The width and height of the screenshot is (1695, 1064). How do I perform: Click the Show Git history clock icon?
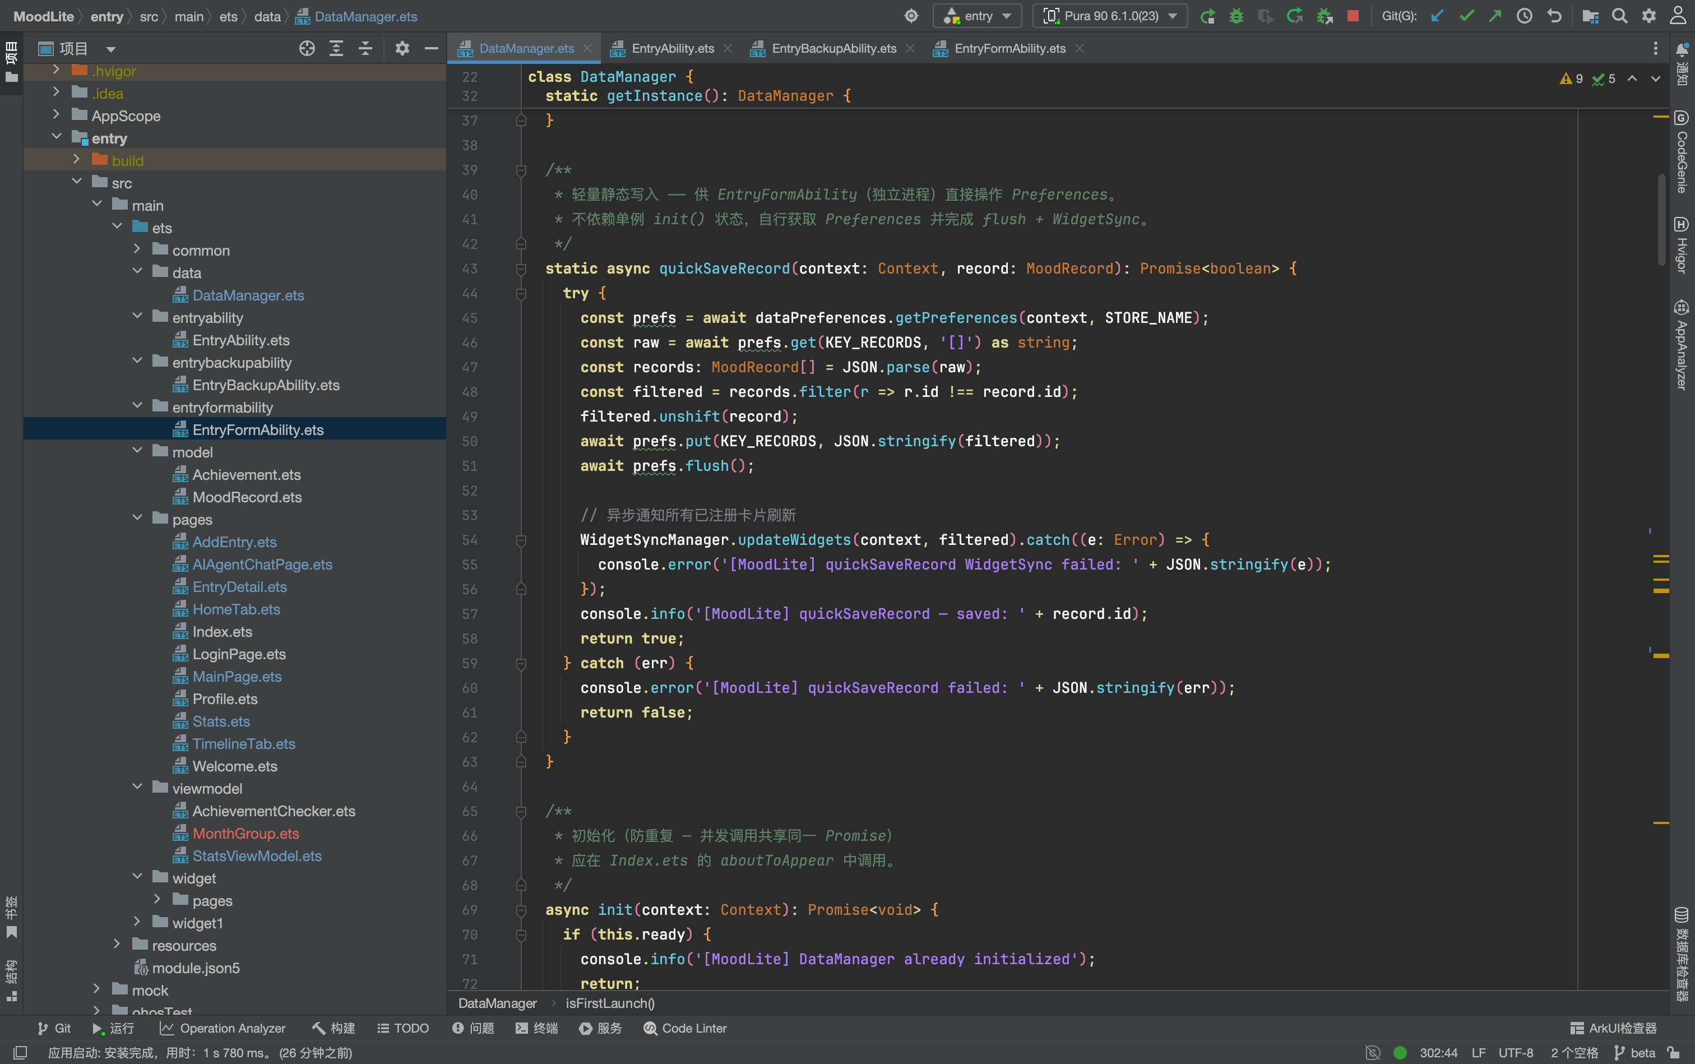click(x=1524, y=16)
